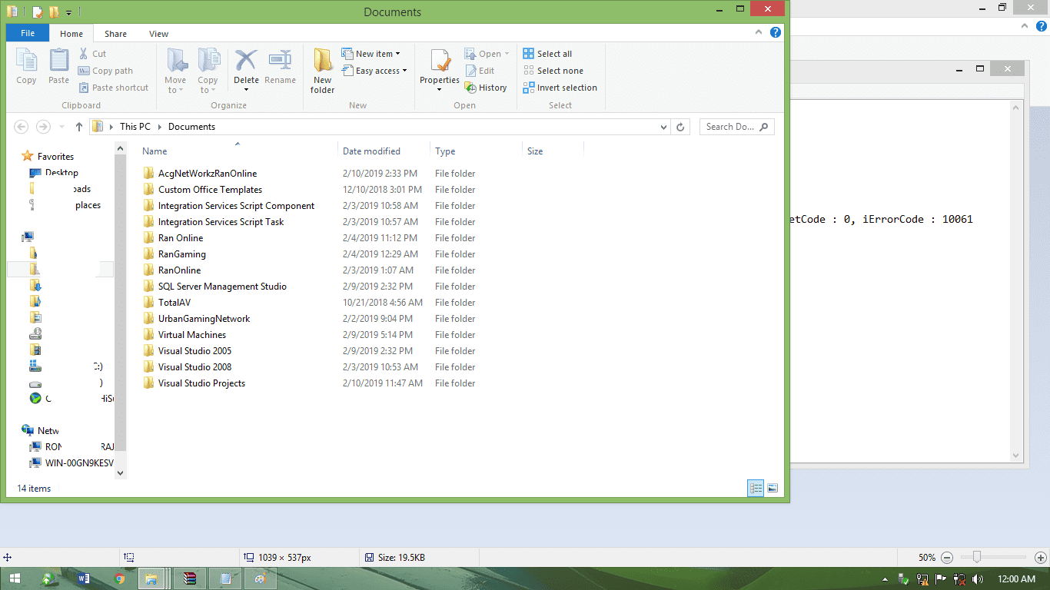Open the New item dropdown
The width and height of the screenshot is (1050, 590).
[x=372, y=54]
